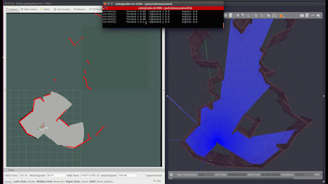Viewport: 328px width, 184px height.
Task: Choose the Select tool in RViz toolbar
Action: point(46,9)
